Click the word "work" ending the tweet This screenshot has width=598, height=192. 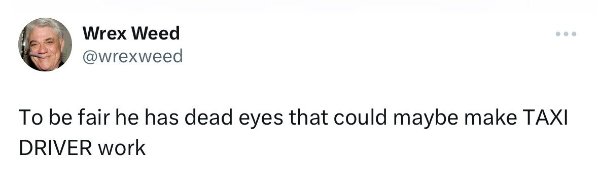[122, 148]
